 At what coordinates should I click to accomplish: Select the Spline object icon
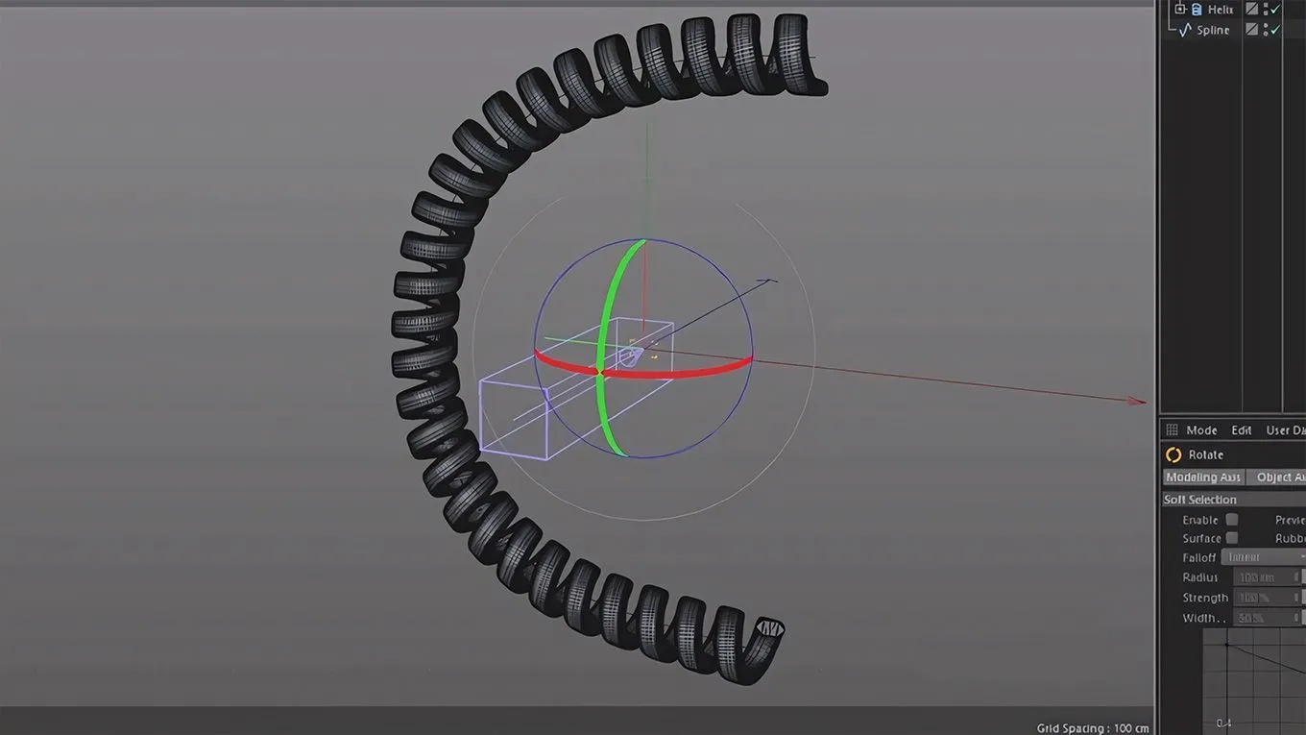click(x=1185, y=29)
